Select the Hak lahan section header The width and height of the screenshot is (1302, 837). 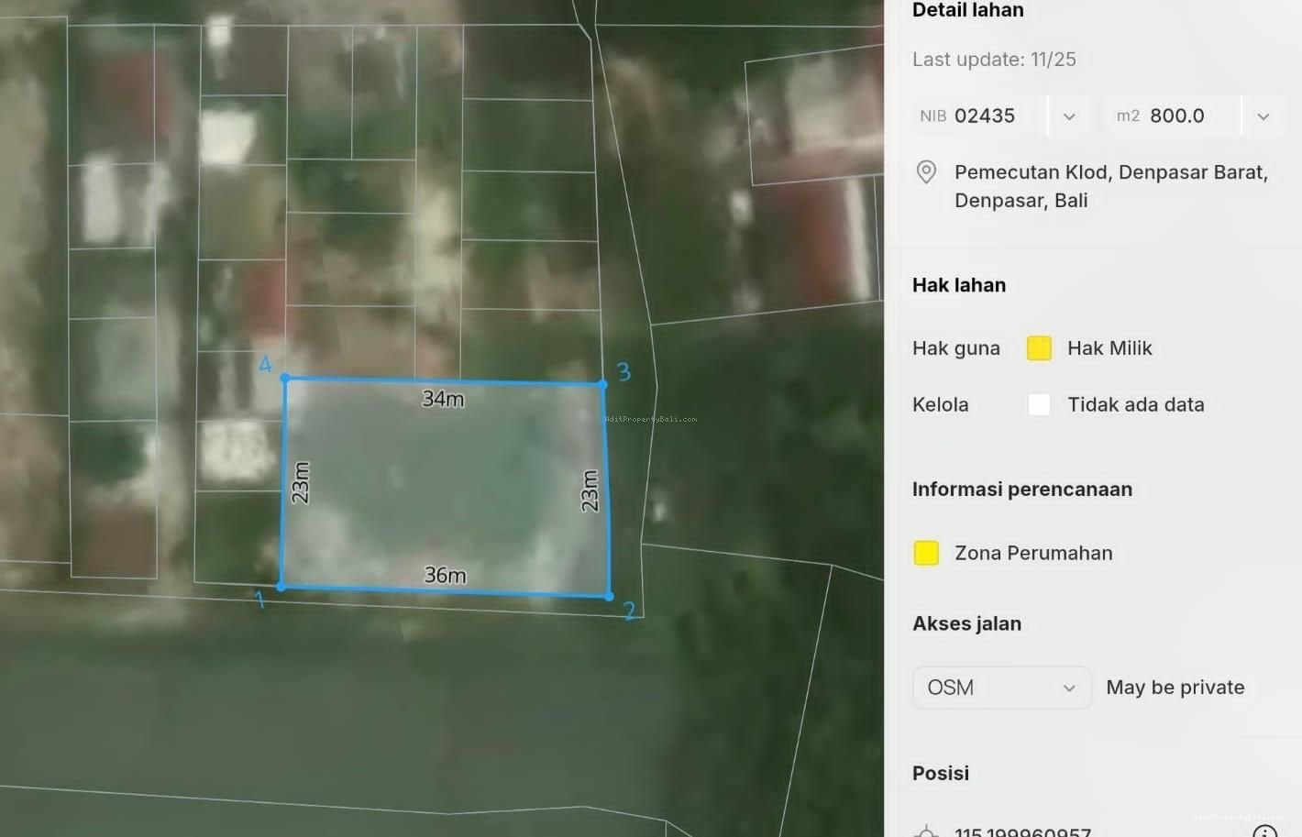[959, 285]
